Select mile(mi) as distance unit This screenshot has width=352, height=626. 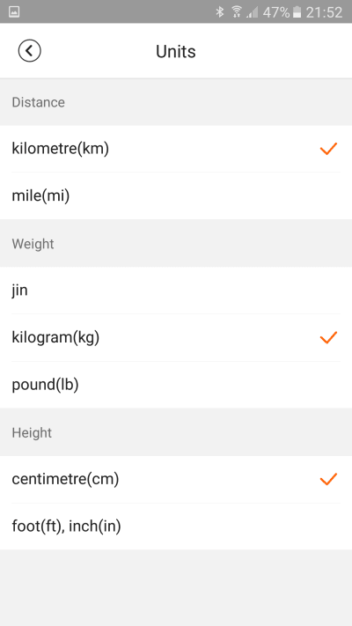pos(176,196)
